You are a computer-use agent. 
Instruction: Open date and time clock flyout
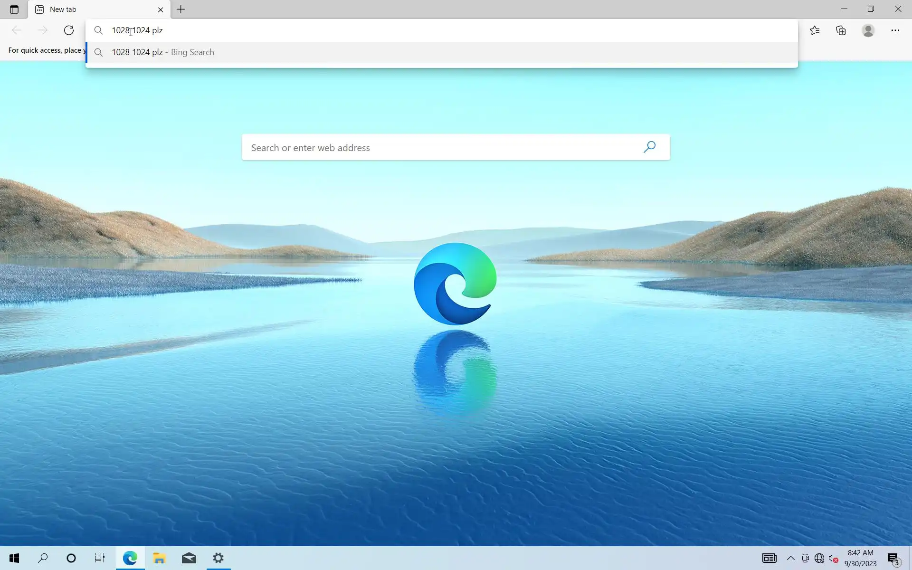[860, 558]
